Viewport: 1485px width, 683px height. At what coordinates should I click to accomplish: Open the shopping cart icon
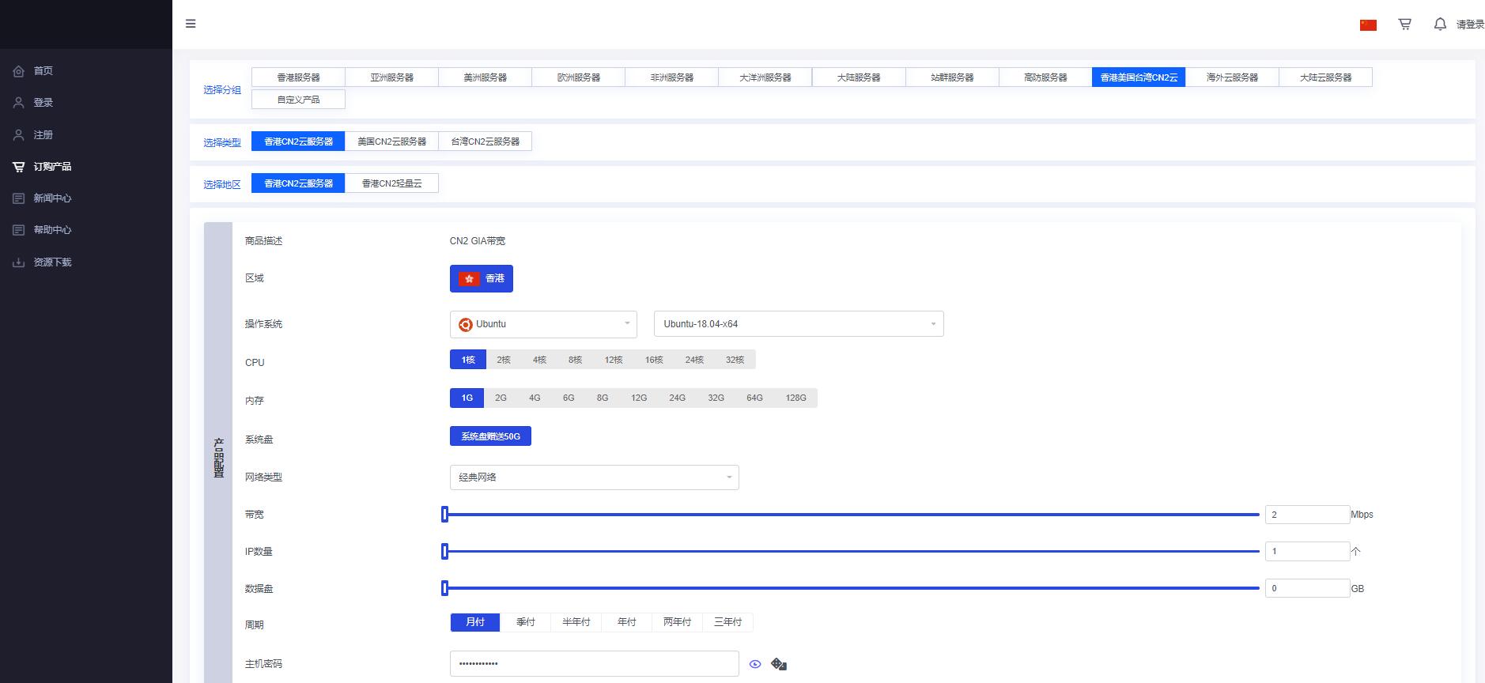[x=1405, y=25]
